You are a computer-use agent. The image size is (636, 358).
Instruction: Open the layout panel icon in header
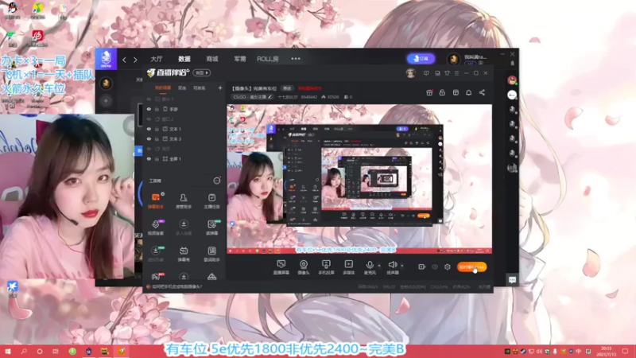(456, 92)
